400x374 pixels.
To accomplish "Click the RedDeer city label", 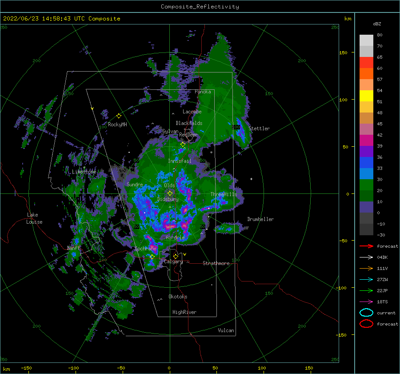I will pos(188,135).
